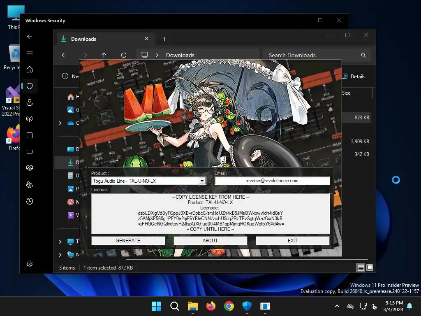Add a new File Explorer tab

[x=164, y=39]
